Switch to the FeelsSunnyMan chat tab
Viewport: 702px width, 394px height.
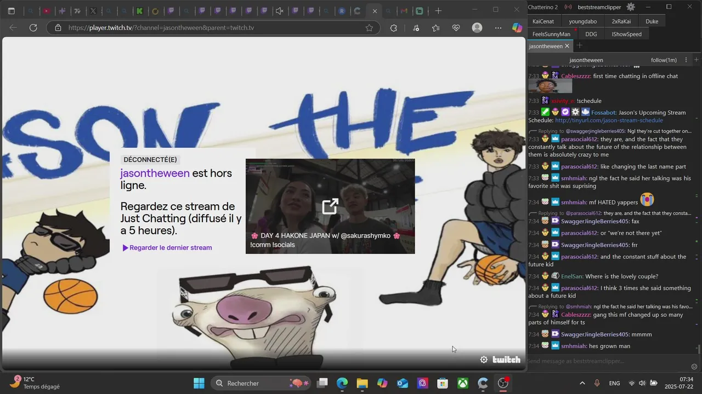pos(551,34)
